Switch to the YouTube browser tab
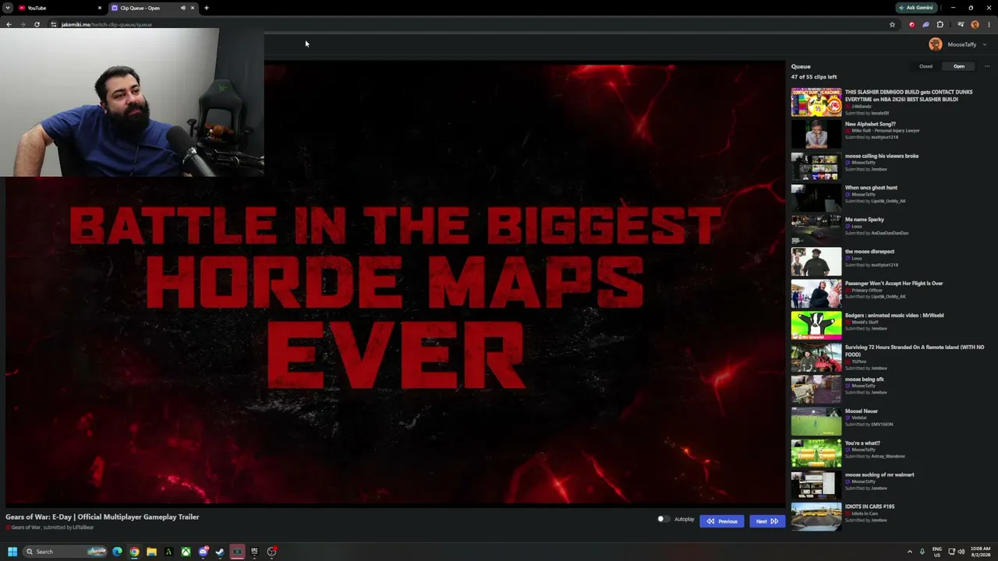This screenshot has height=561, width=998. coord(58,8)
